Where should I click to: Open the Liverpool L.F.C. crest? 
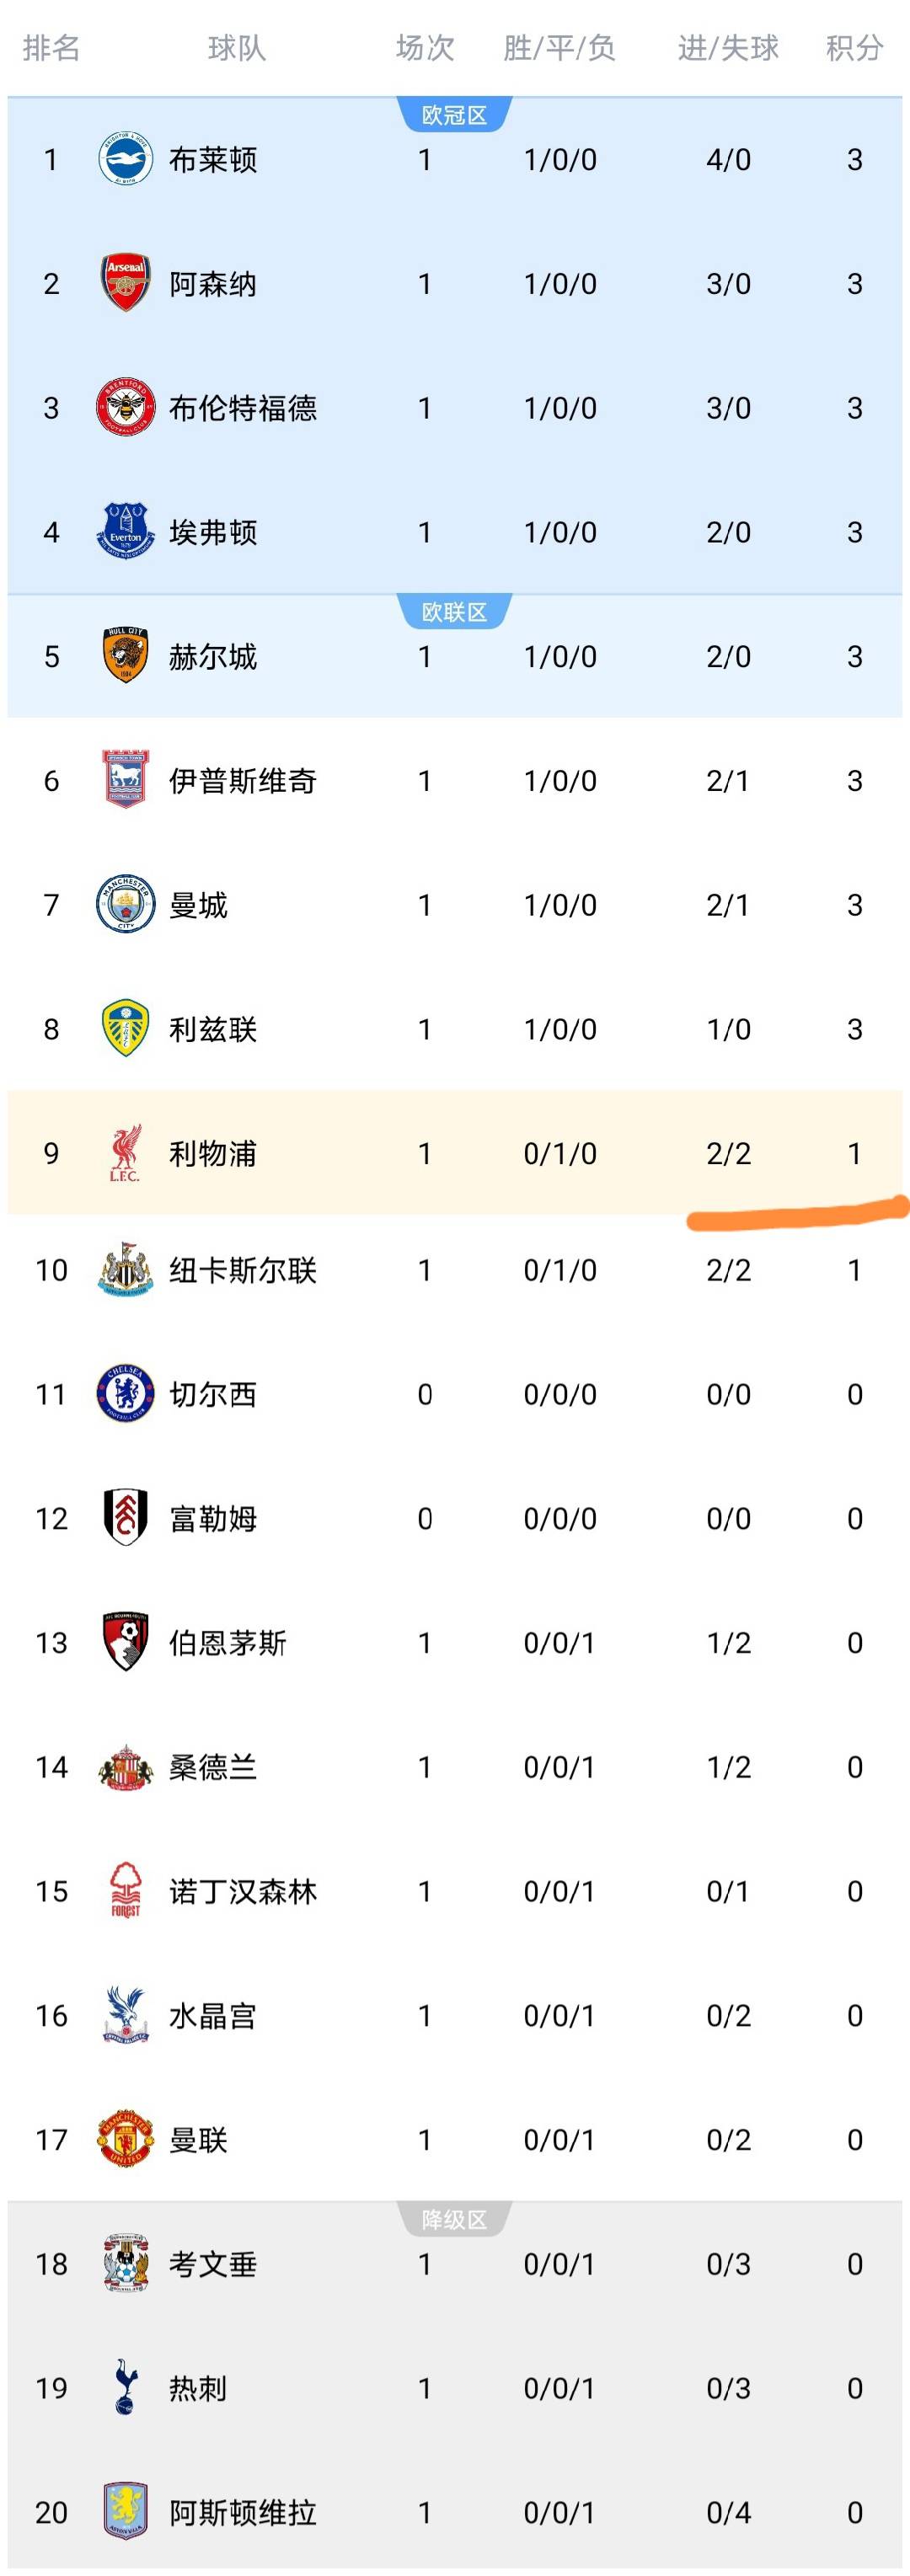pos(125,1152)
